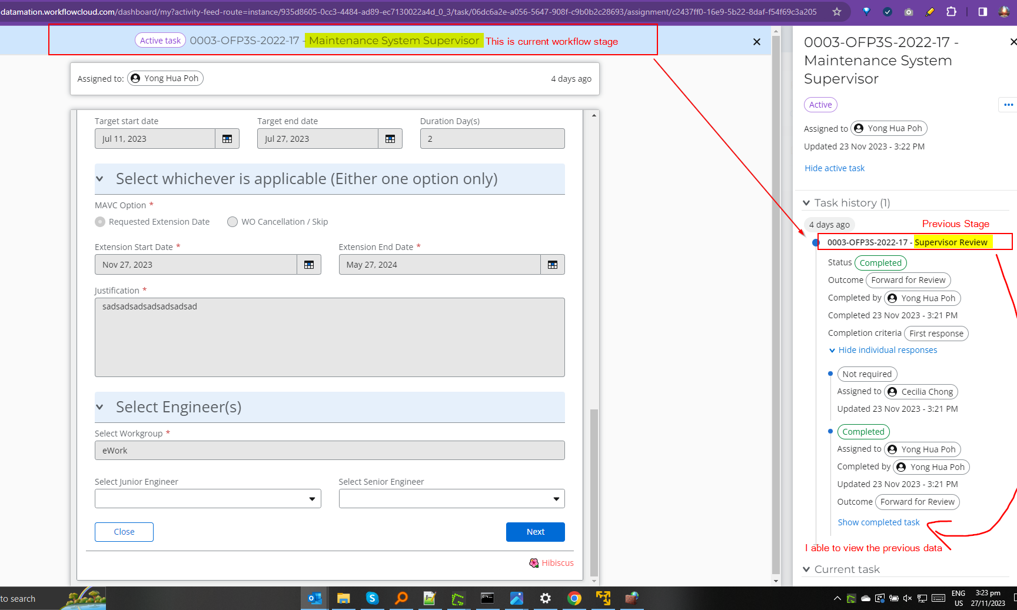Open the Extension Start Date calendar icon

(309, 265)
